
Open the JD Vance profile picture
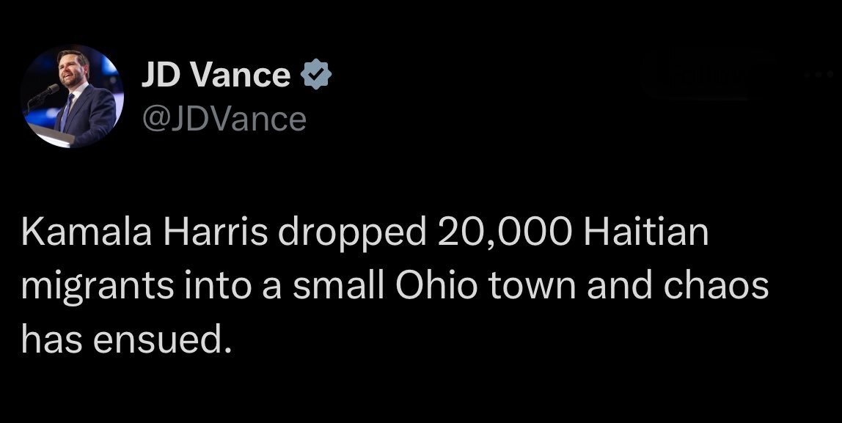71,96
